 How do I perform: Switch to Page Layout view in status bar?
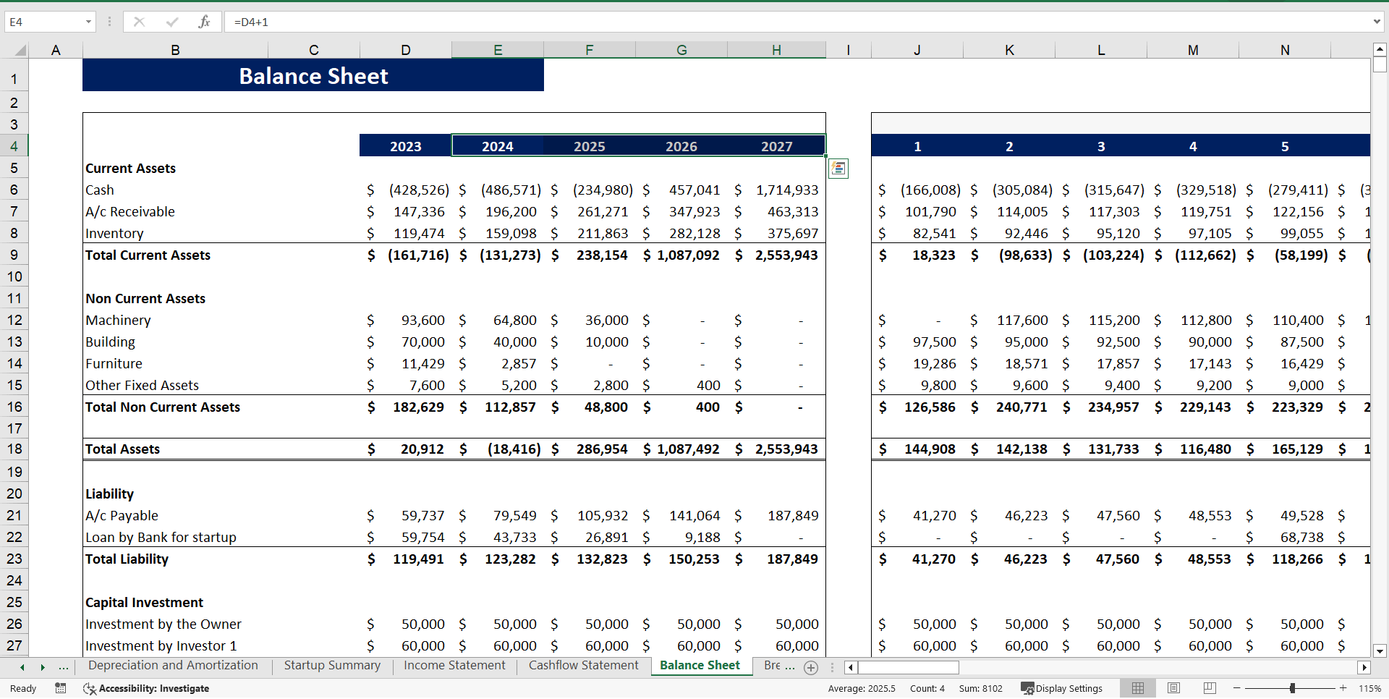point(1173,688)
